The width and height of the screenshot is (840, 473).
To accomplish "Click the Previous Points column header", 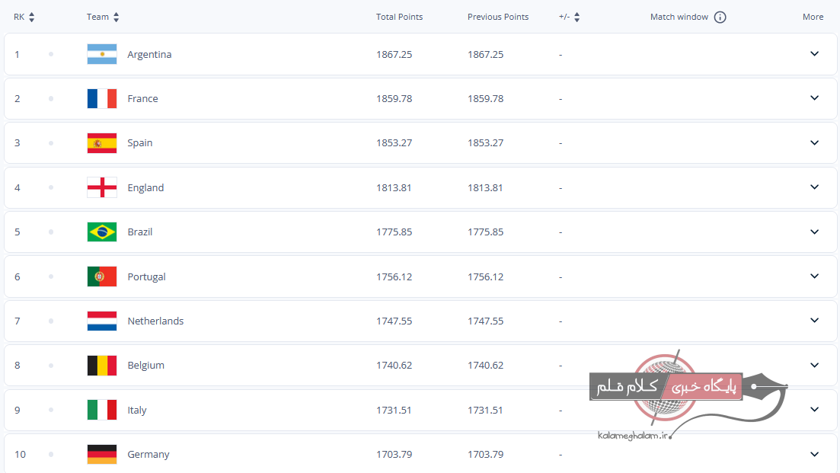I will (x=497, y=18).
